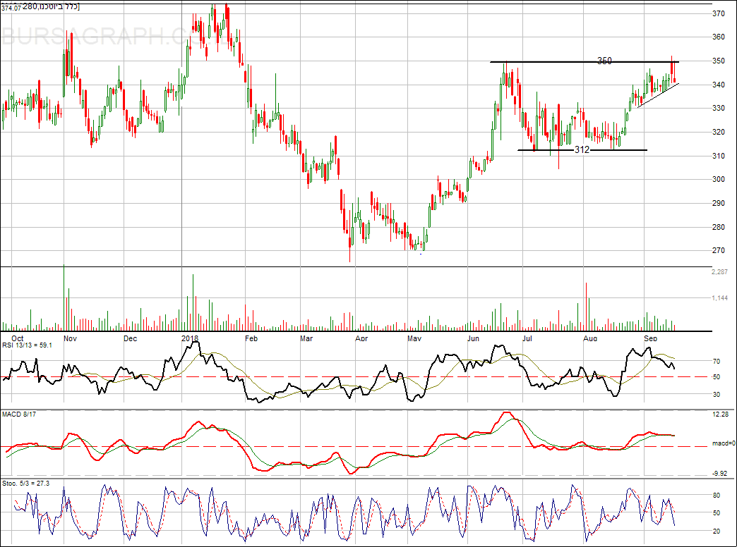This screenshot has height=547, width=737.
Task: Click the RSI 70 overbought level label
Action: tap(717, 362)
